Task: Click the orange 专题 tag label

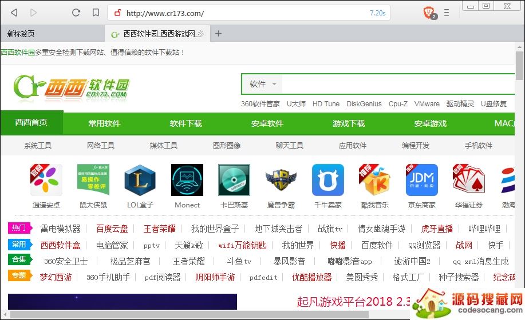Action: click(x=20, y=275)
